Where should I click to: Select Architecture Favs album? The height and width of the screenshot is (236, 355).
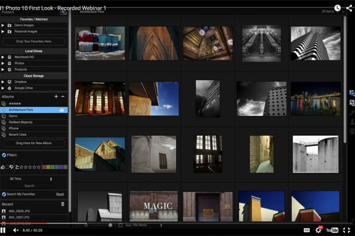[x=34, y=110]
